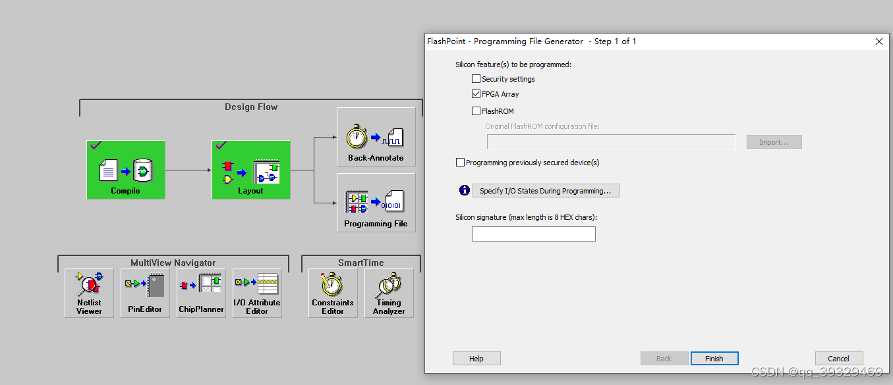
Task: Open the Compile step in Design Flow
Action: (x=125, y=169)
